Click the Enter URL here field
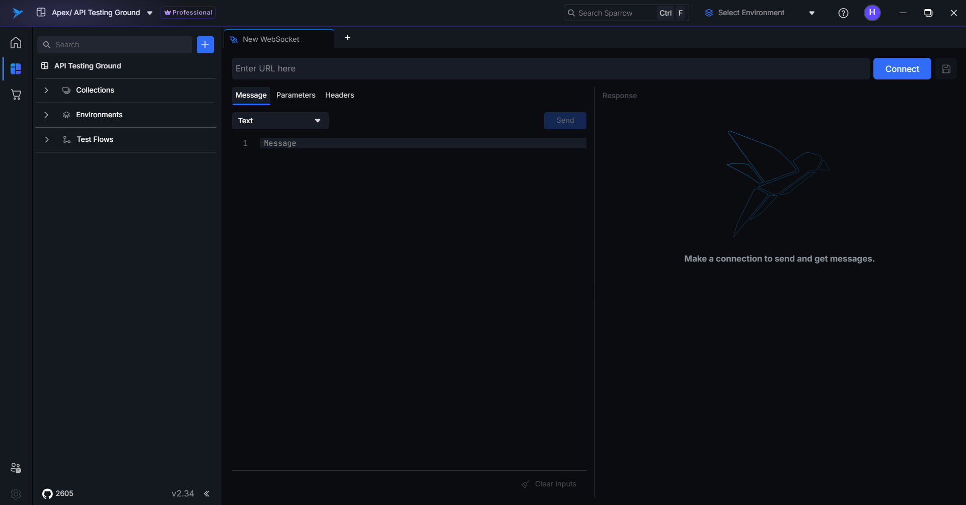The width and height of the screenshot is (966, 505). (550, 69)
